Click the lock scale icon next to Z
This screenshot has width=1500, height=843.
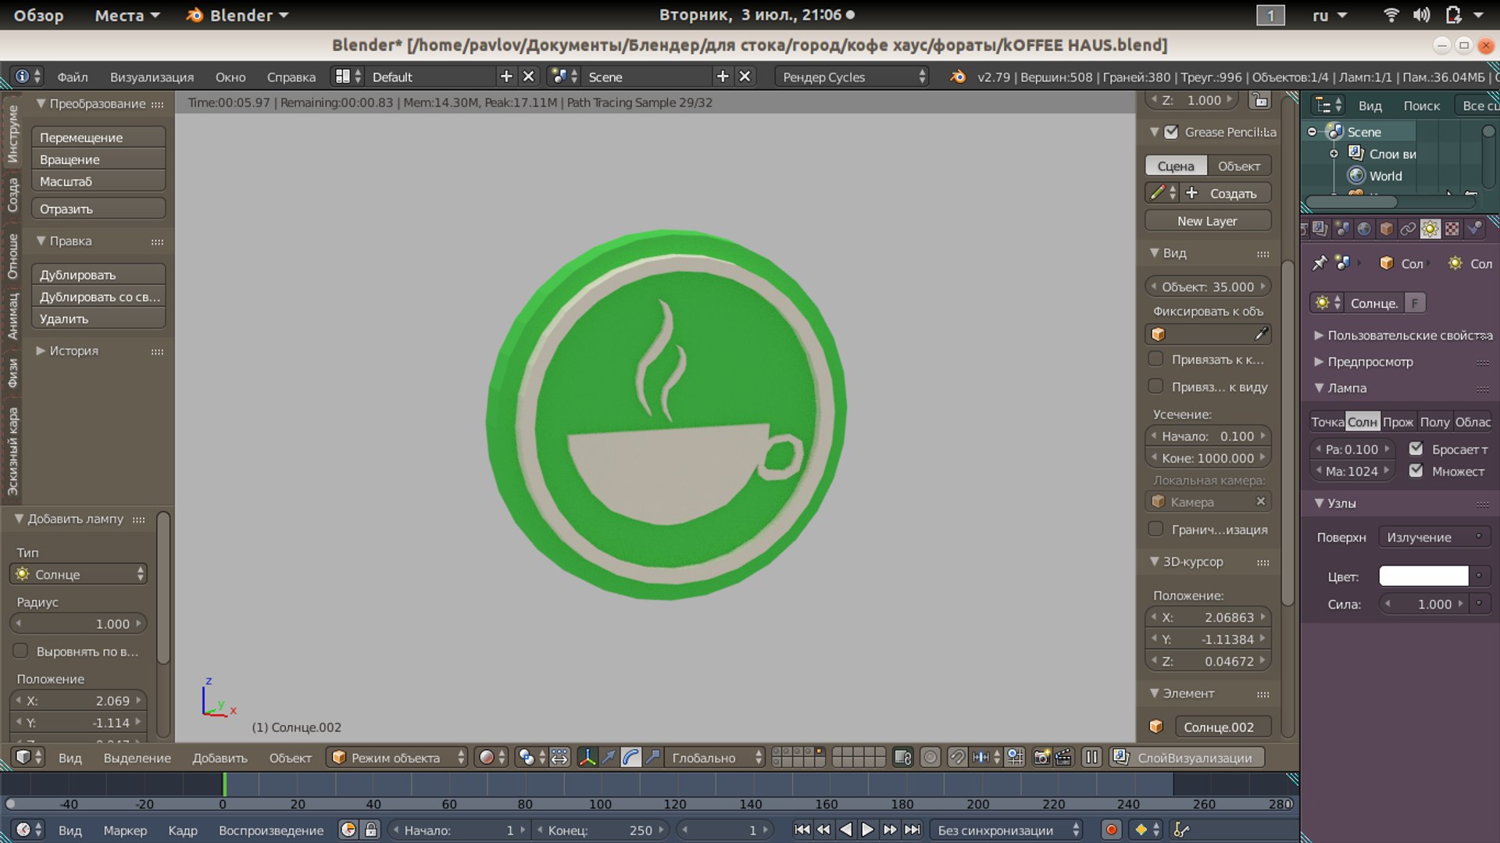click(x=1259, y=100)
